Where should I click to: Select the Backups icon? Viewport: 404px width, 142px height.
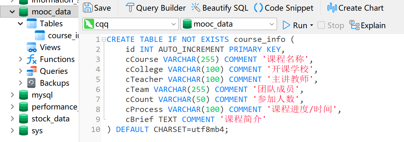32,83
